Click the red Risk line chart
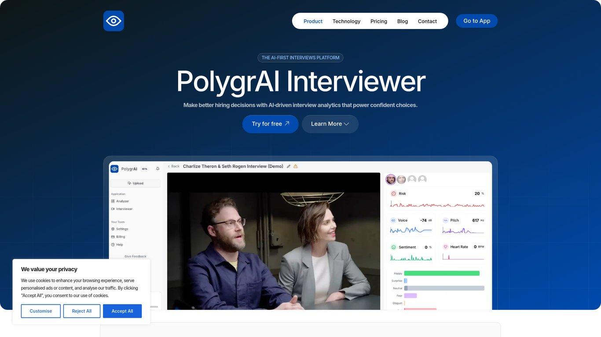The width and height of the screenshot is (601, 337). click(x=437, y=204)
